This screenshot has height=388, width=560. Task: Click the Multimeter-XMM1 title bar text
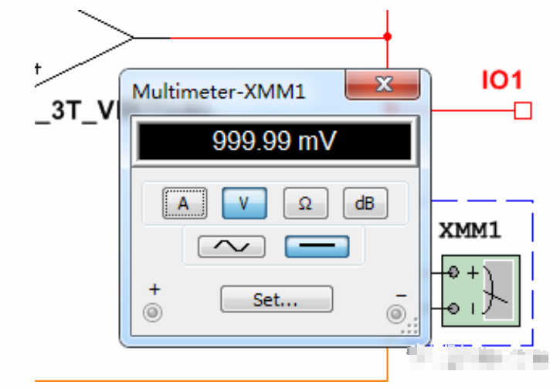point(219,92)
